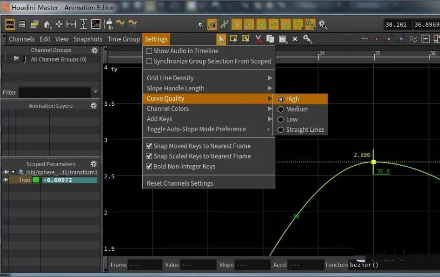Click the bracketed pin channel icon
The height and width of the screenshot is (277, 440).
click(108, 24)
